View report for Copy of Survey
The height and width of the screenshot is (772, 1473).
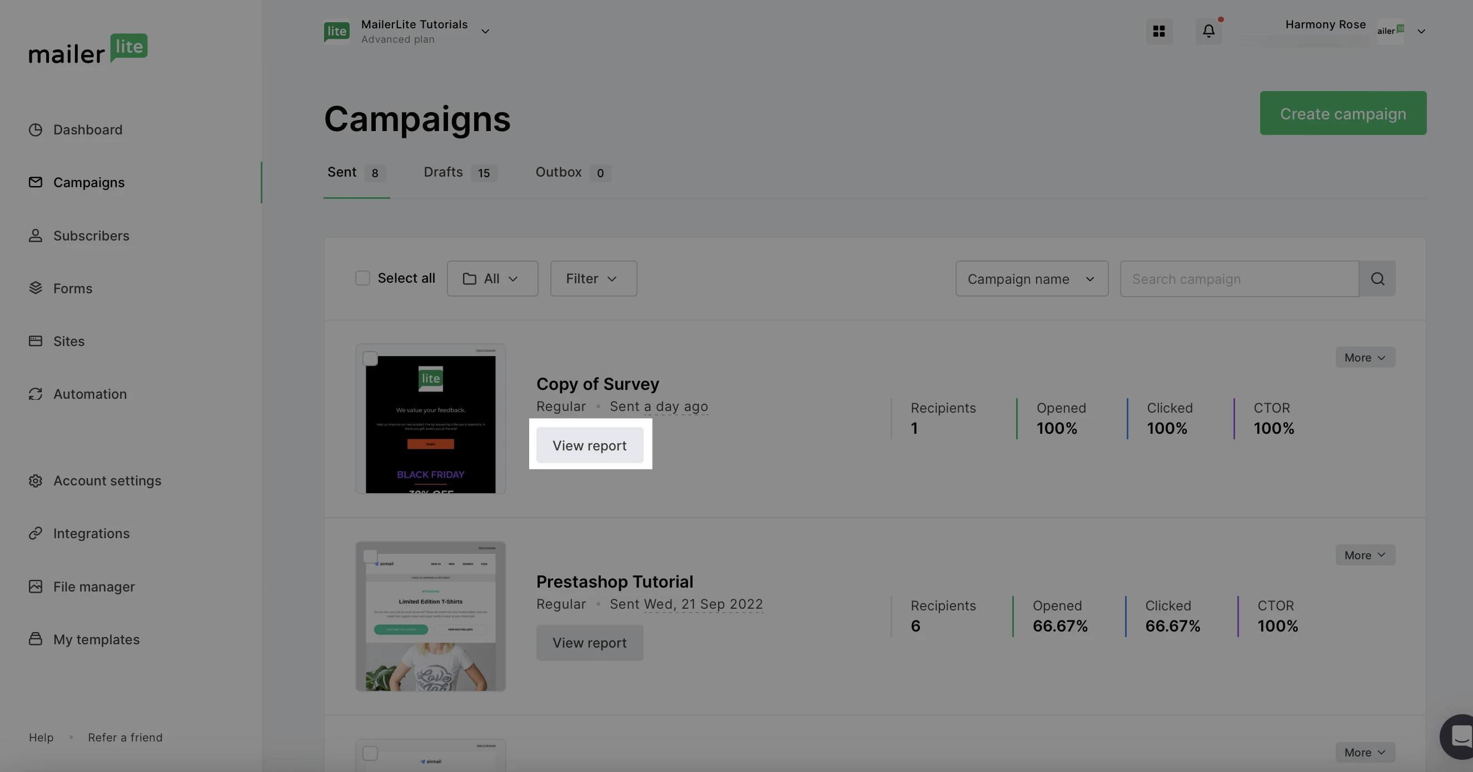(x=590, y=446)
